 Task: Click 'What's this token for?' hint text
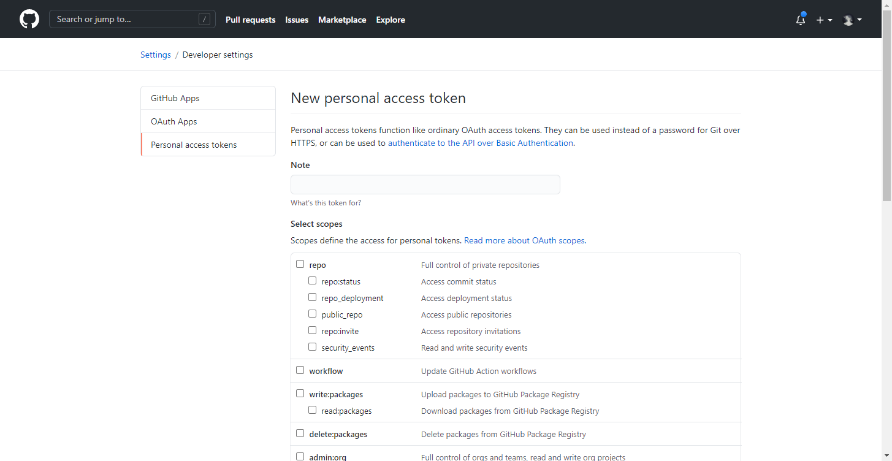coord(326,203)
